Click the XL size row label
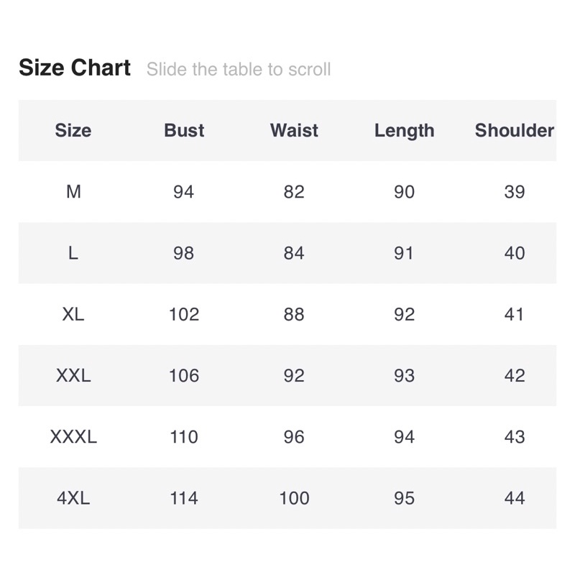The width and height of the screenshot is (575, 575). (73, 314)
